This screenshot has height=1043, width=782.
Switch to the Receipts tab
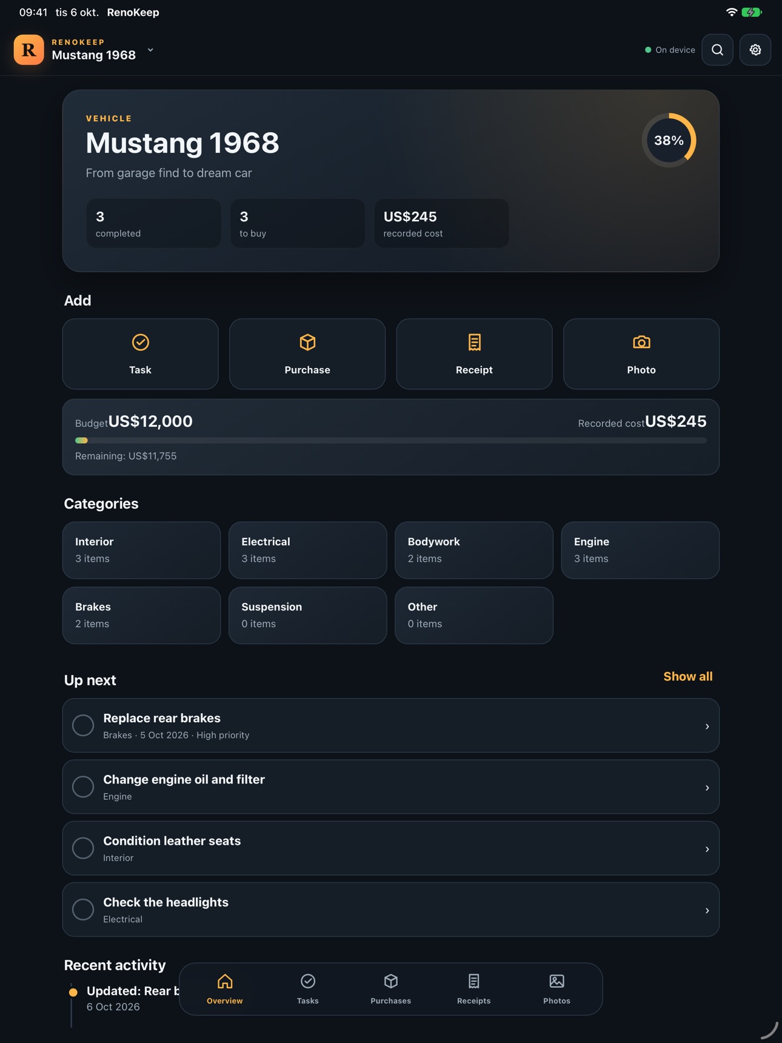pos(474,989)
